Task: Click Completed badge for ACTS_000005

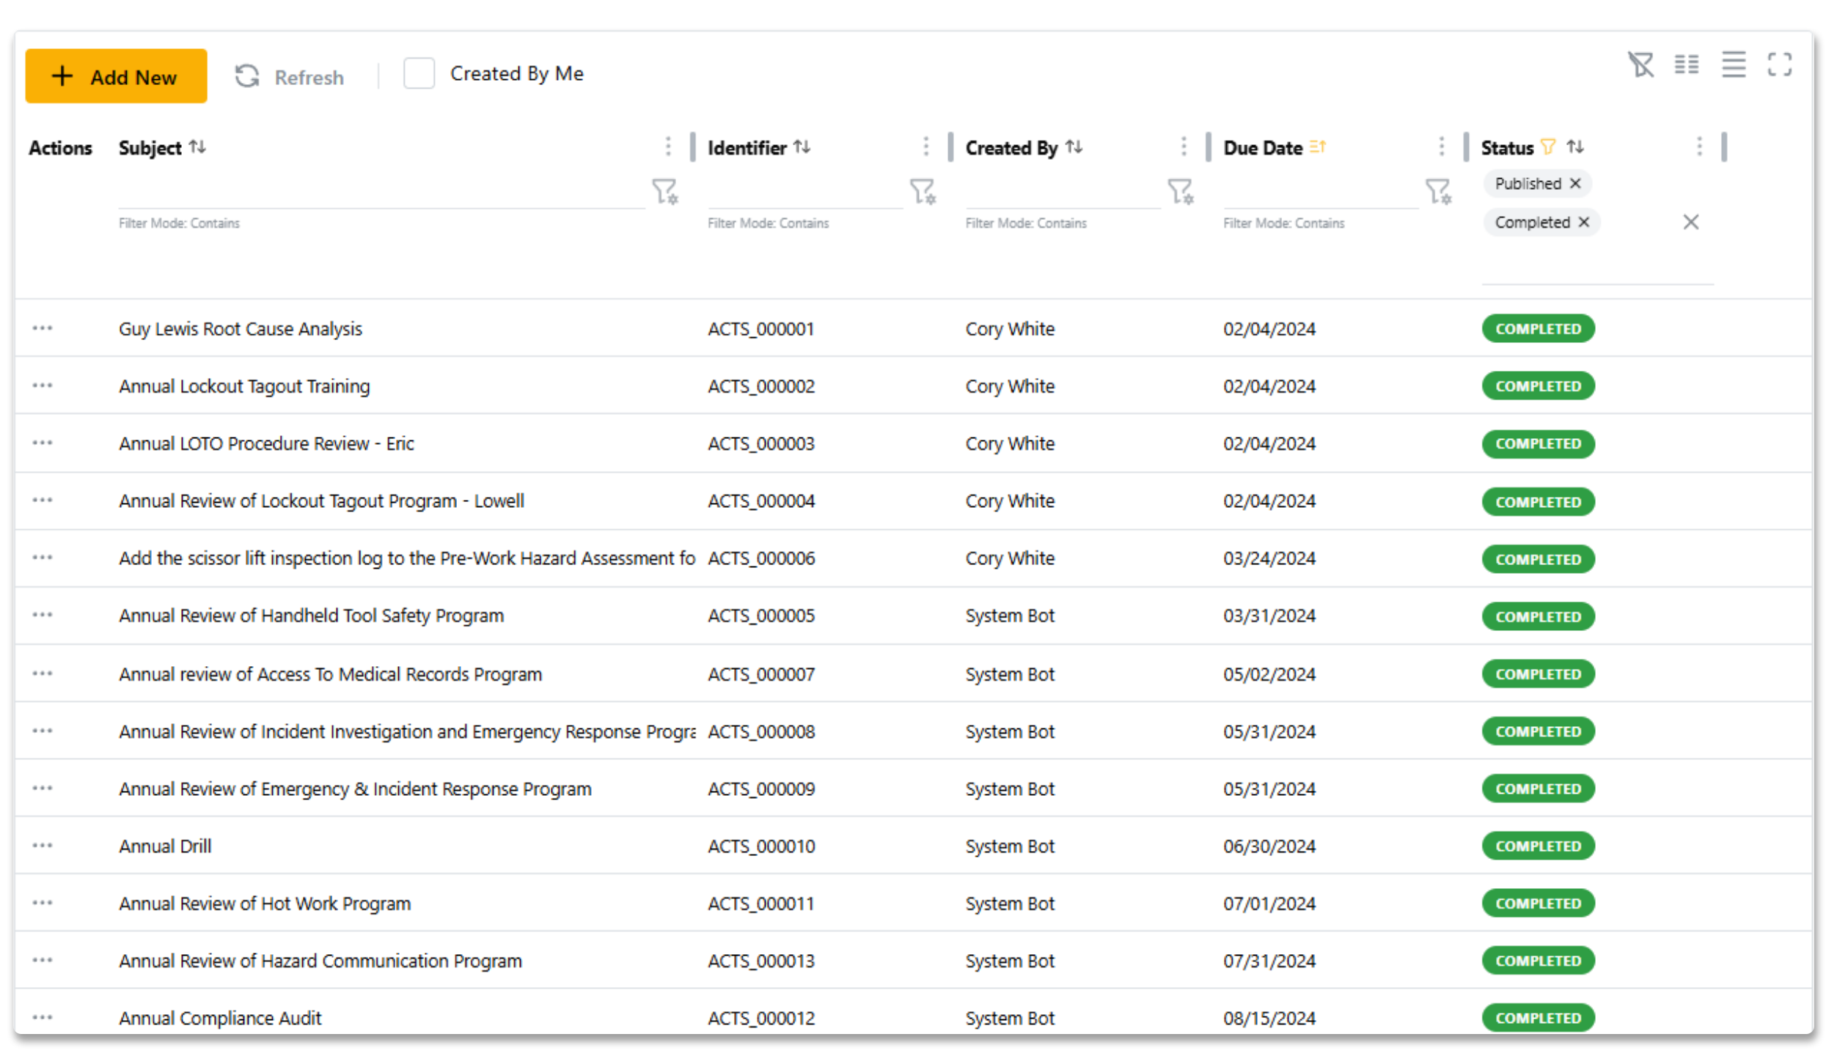Action: 1538,617
